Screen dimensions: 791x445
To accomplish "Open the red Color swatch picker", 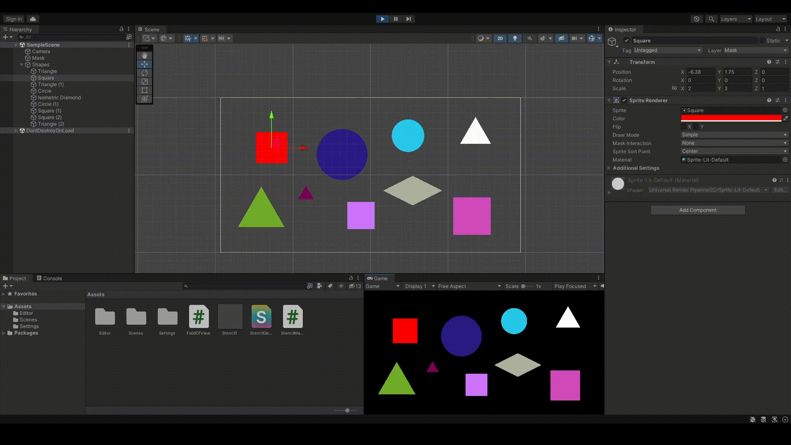I will point(731,118).
